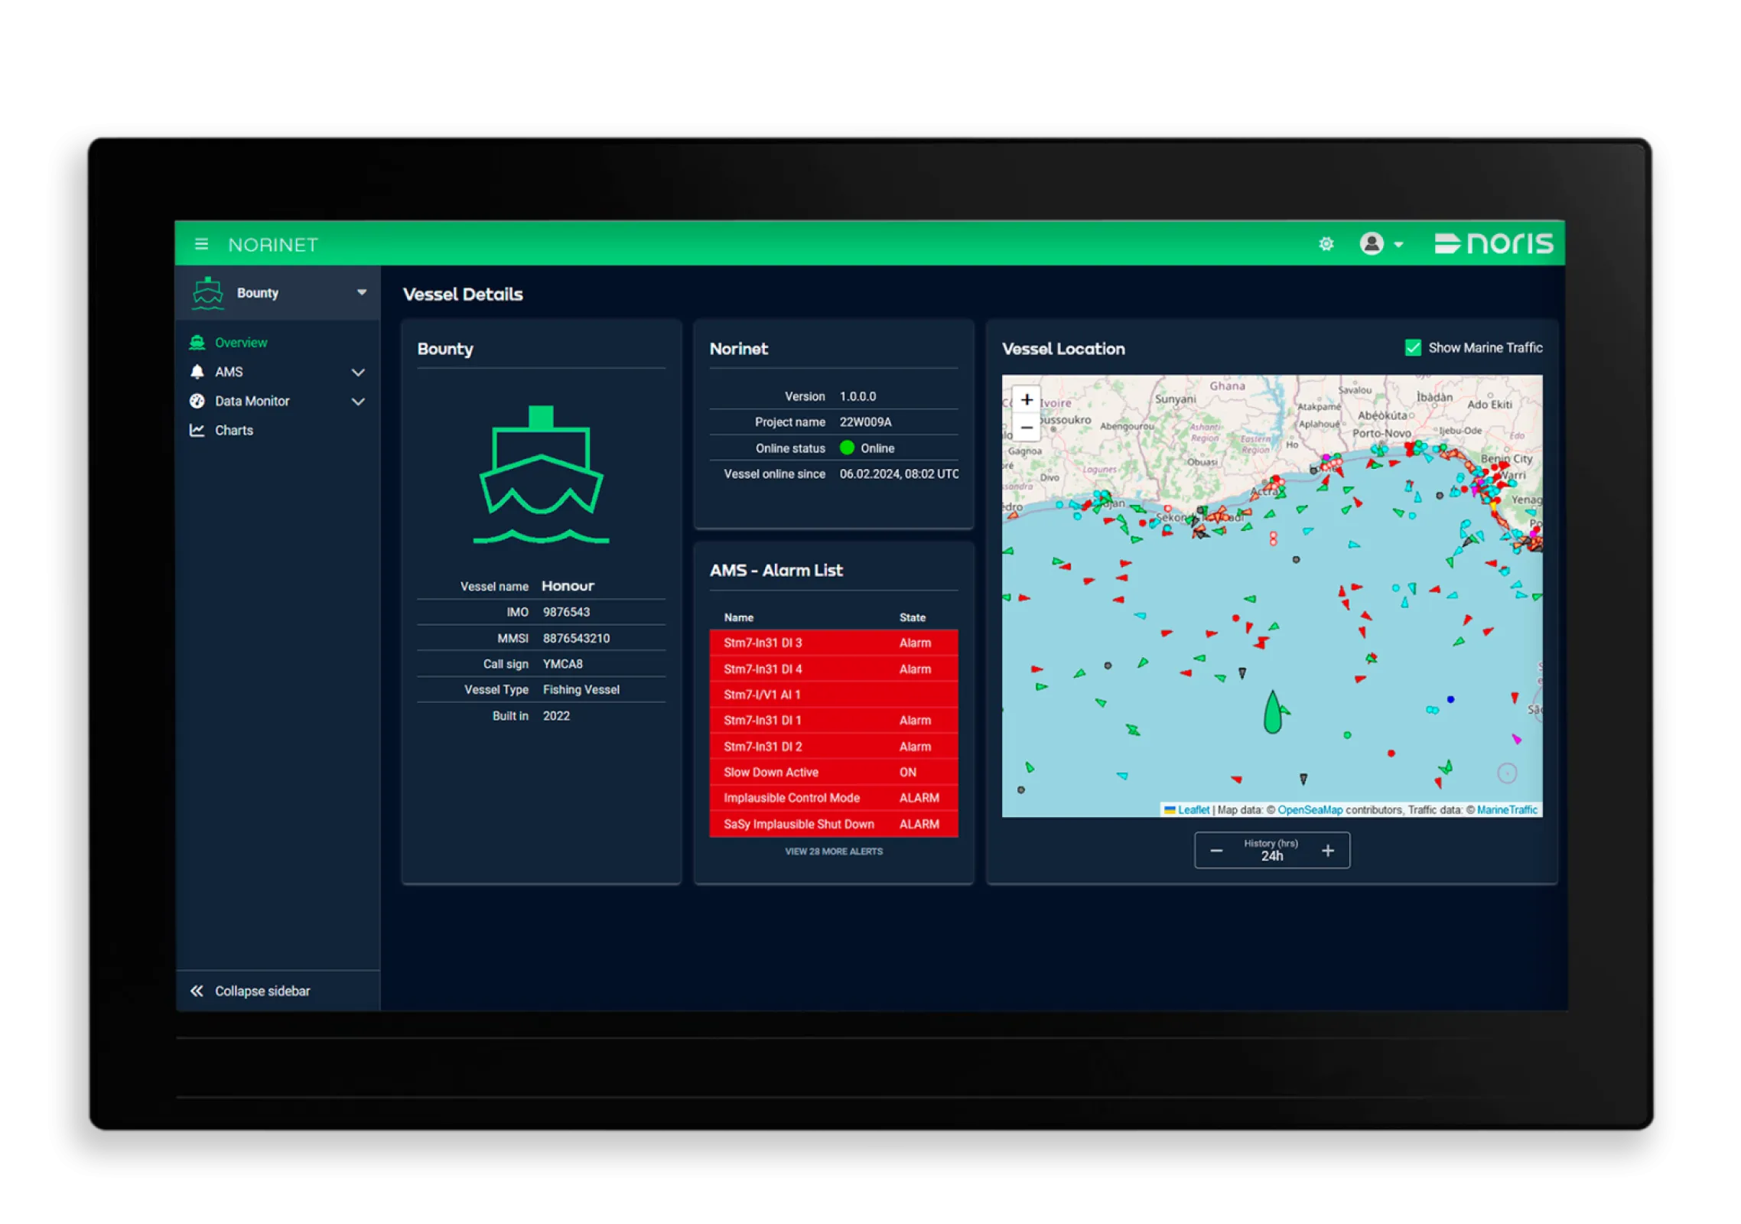Expand the Data Monitor section
Screen dimensions: 1741x1224
pyautogui.click(x=358, y=401)
